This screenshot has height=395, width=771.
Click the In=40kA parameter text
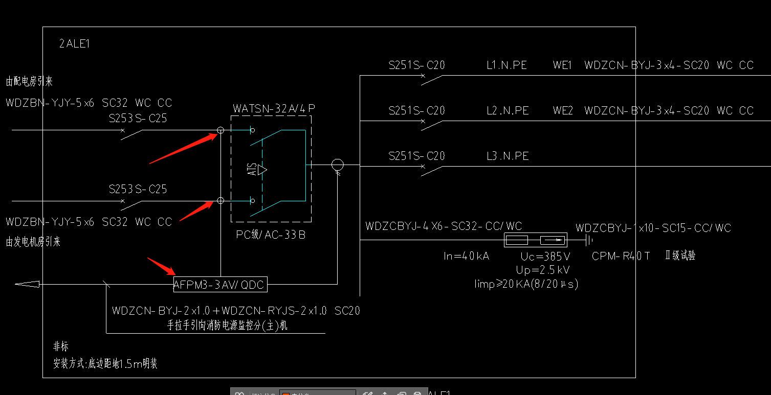pyautogui.click(x=466, y=256)
